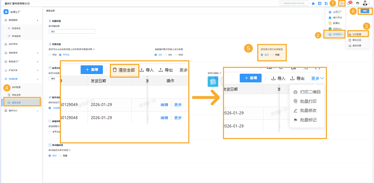Click 导出 export icon in left inset toolbar

click(161, 70)
